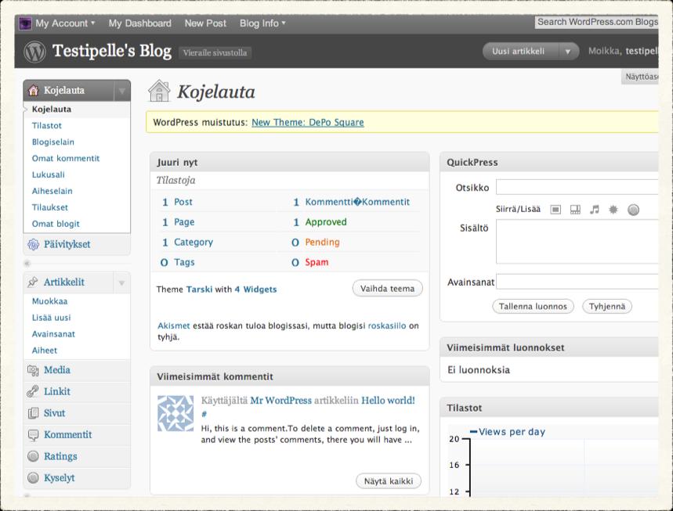The width and height of the screenshot is (673, 511).
Task: Open the Näyttöasetukset screen options tab
Action: click(x=641, y=77)
